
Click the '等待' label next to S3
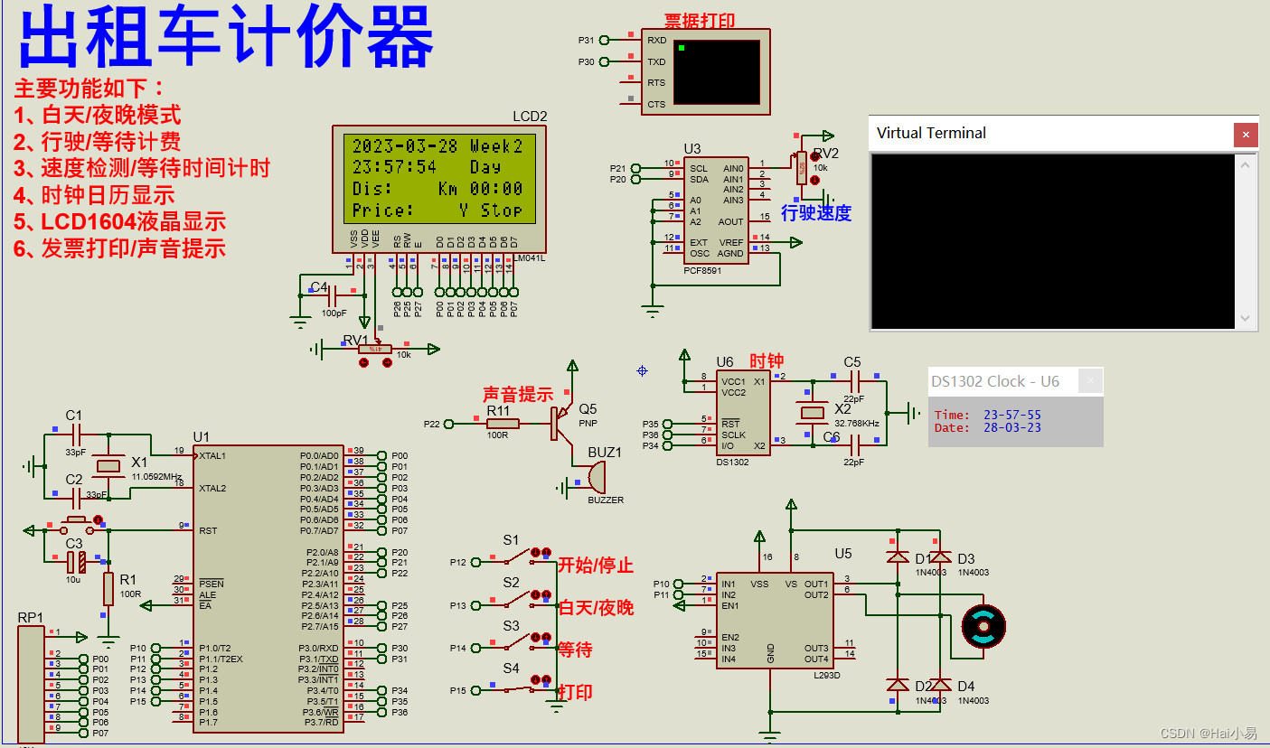(575, 650)
